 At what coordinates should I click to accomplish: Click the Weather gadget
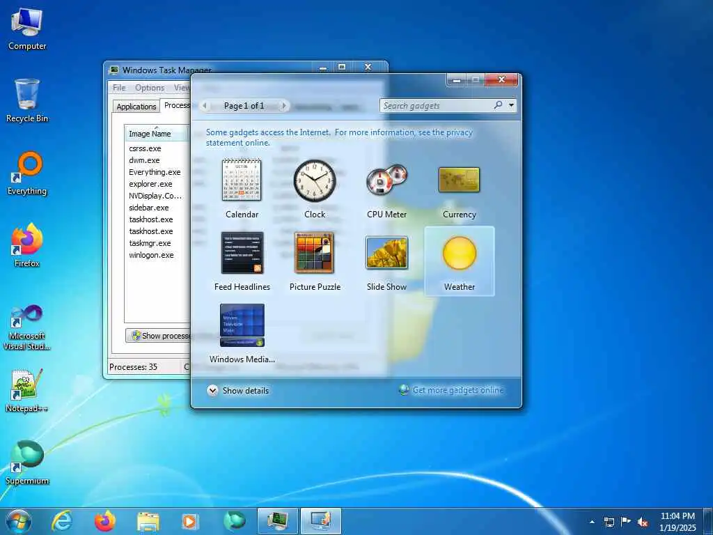(460, 261)
